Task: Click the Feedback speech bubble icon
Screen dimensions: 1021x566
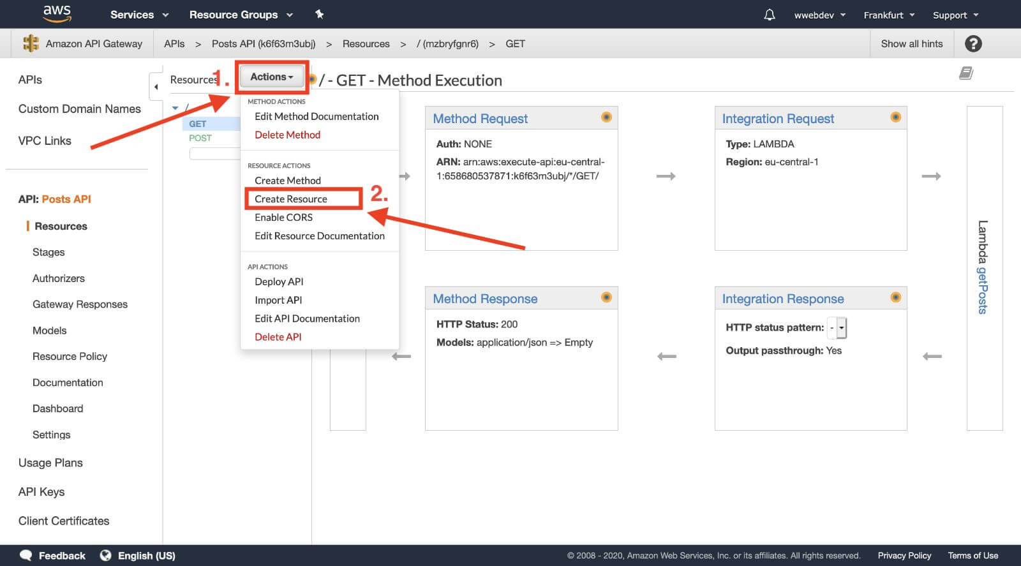Action: coord(26,555)
